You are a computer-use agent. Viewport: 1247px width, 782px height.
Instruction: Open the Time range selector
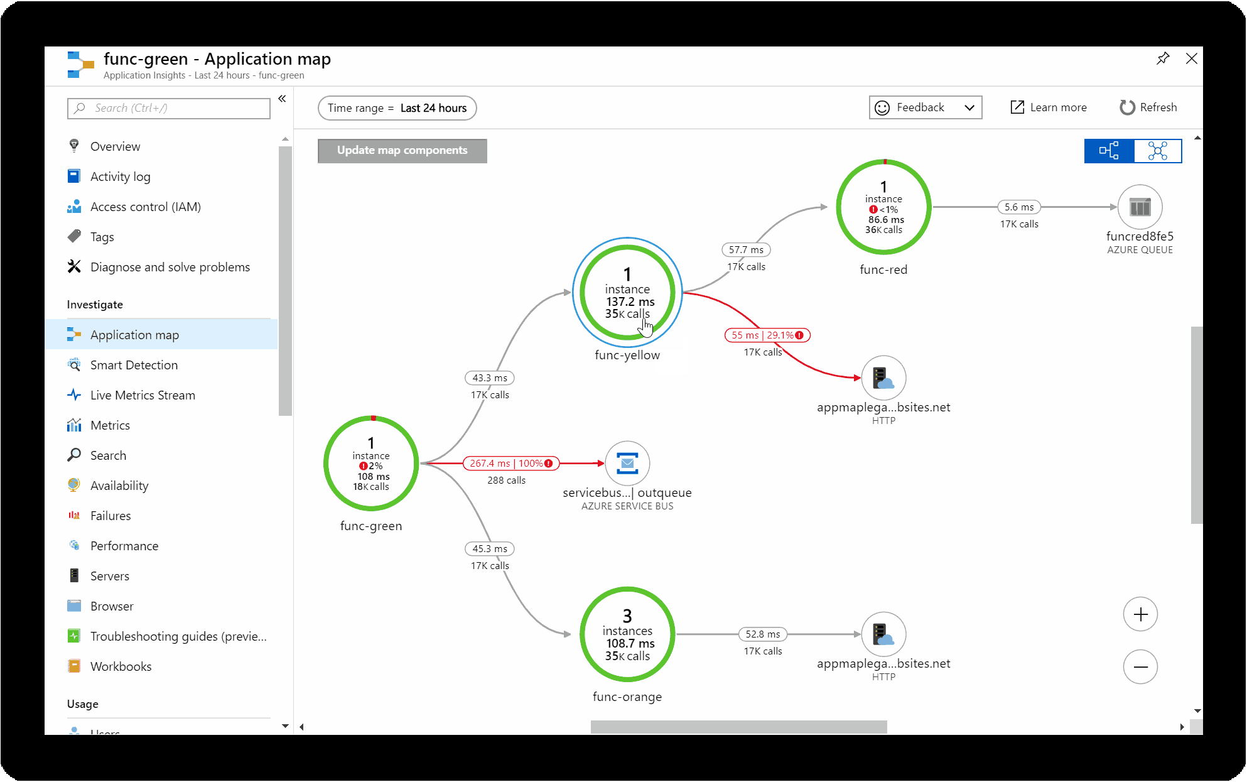tap(397, 108)
